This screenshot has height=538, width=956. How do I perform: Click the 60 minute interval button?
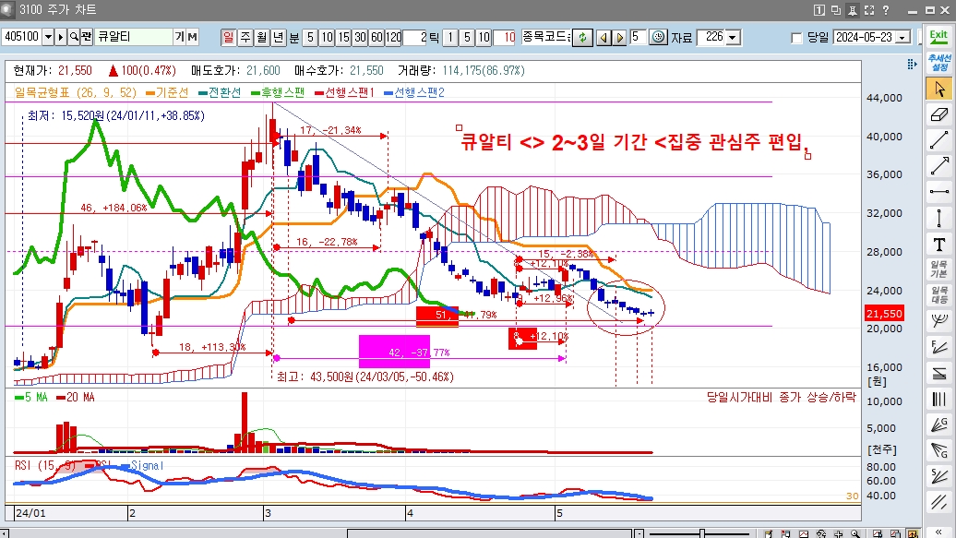[x=376, y=38]
